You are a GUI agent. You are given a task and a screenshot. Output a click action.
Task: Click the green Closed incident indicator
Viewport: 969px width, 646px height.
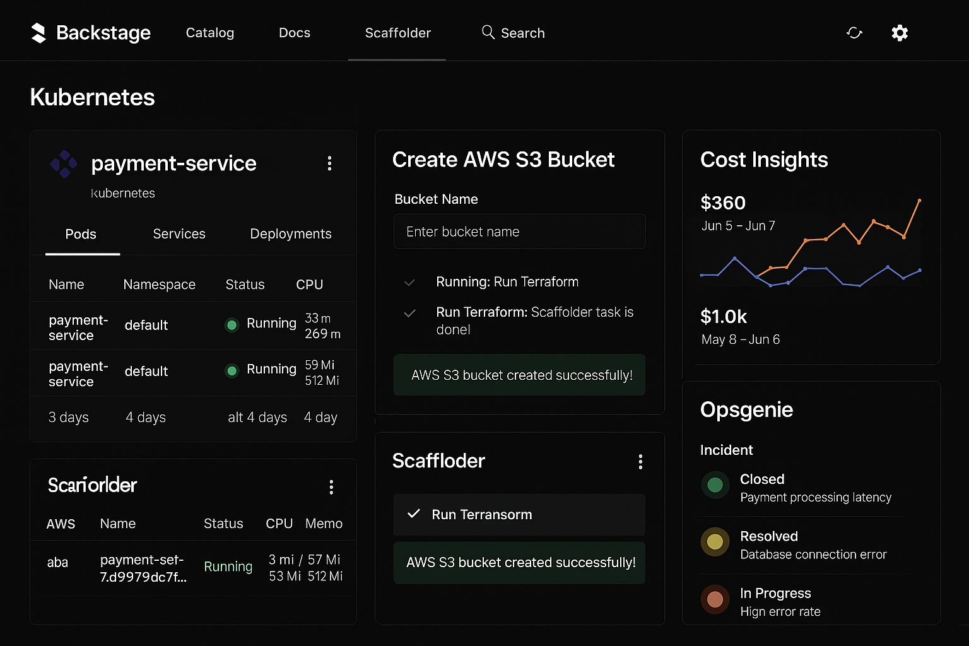tap(715, 485)
